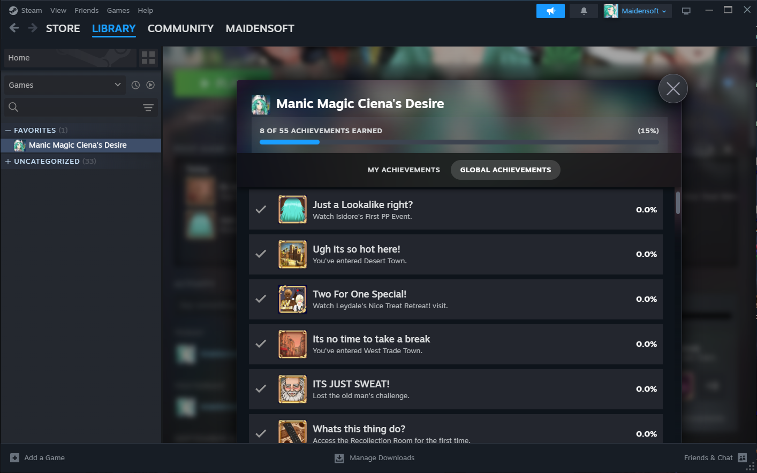Collapse the Favorites category

click(x=8, y=131)
